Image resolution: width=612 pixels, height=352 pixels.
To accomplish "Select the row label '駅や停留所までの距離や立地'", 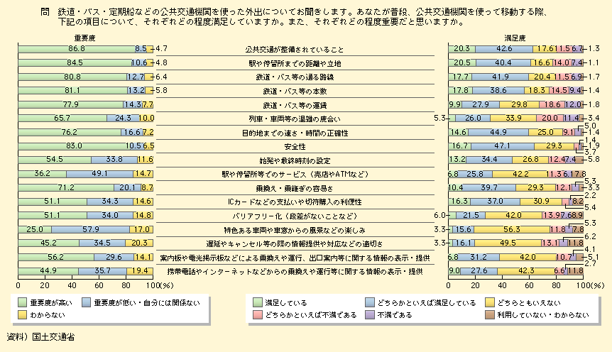I will 295,63.
